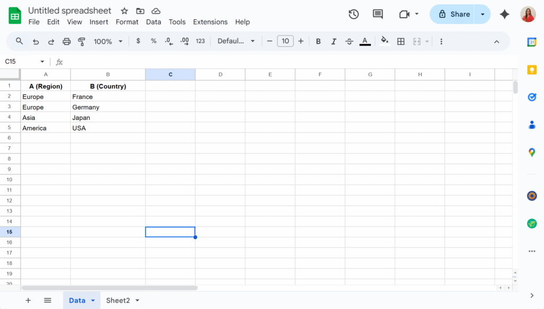Image resolution: width=544 pixels, height=309 pixels.
Task: Click the print icon
Action: pos(66,41)
